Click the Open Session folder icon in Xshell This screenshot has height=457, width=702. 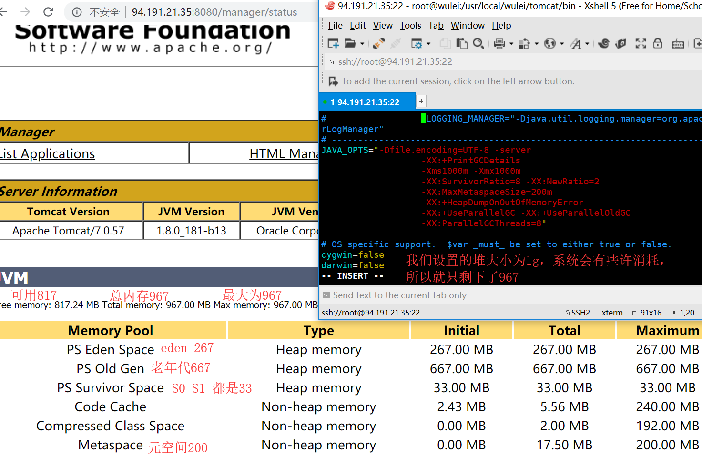[x=350, y=44]
